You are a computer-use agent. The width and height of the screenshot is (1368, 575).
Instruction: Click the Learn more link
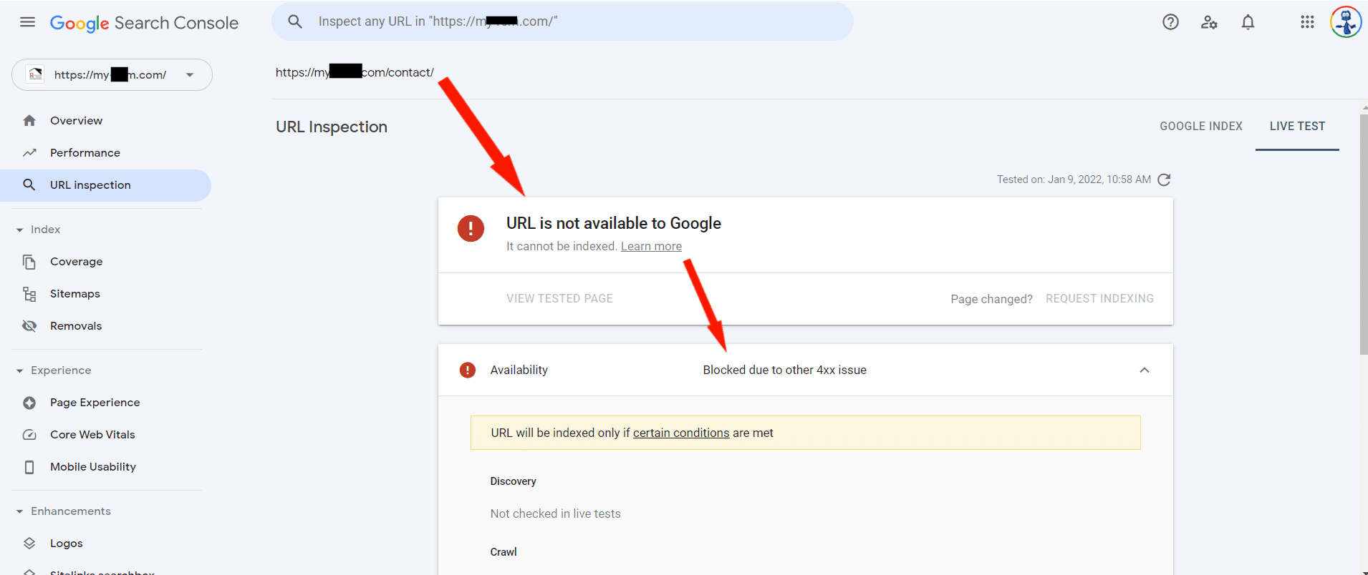[x=651, y=247]
